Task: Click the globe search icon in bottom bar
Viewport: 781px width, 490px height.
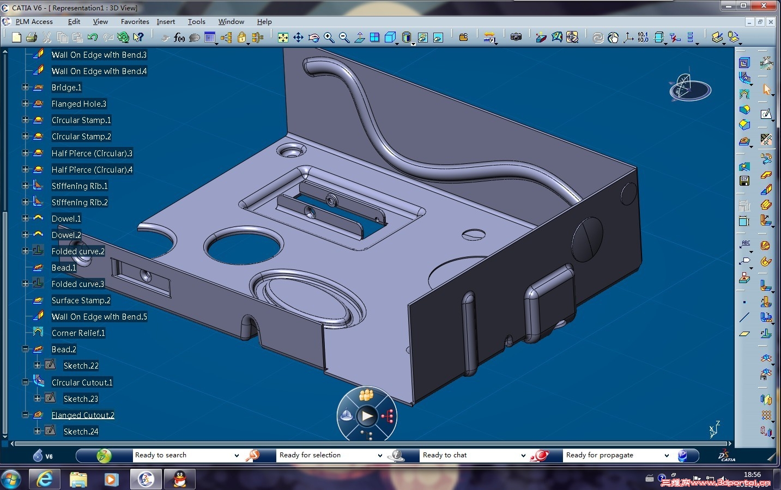Action: pyautogui.click(x=104, y=456)
